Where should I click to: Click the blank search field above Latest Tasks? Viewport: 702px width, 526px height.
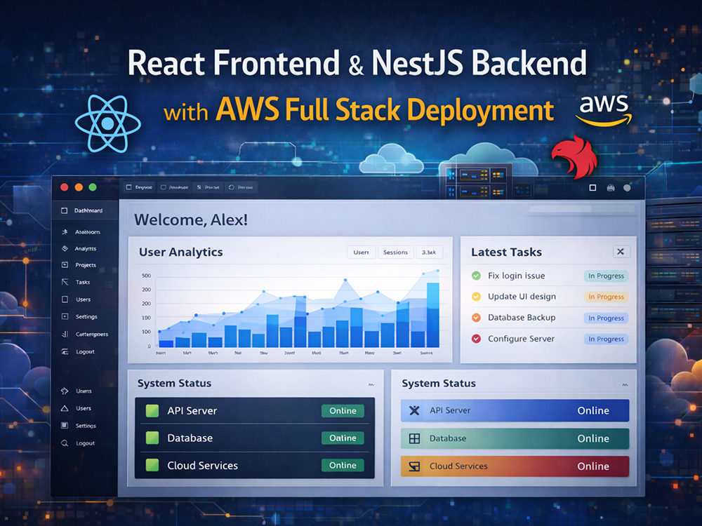[581, 209]
